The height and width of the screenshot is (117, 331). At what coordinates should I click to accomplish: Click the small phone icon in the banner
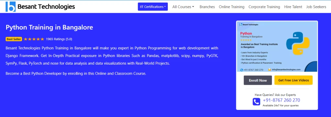pos(241,70)
